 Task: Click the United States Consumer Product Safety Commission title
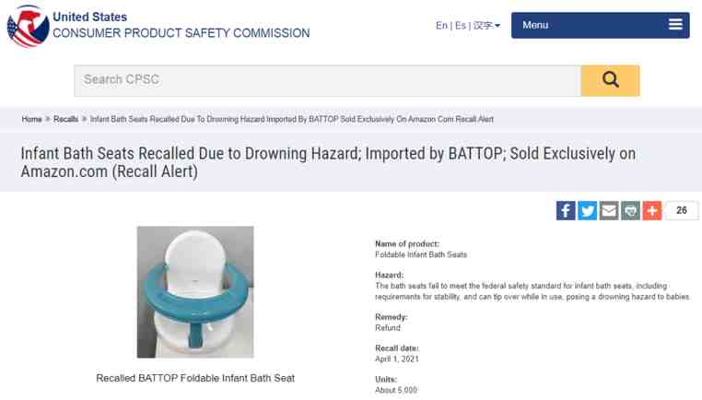181,25
